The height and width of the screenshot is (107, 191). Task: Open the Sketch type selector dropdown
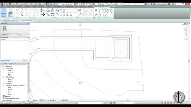click(10, 35)
